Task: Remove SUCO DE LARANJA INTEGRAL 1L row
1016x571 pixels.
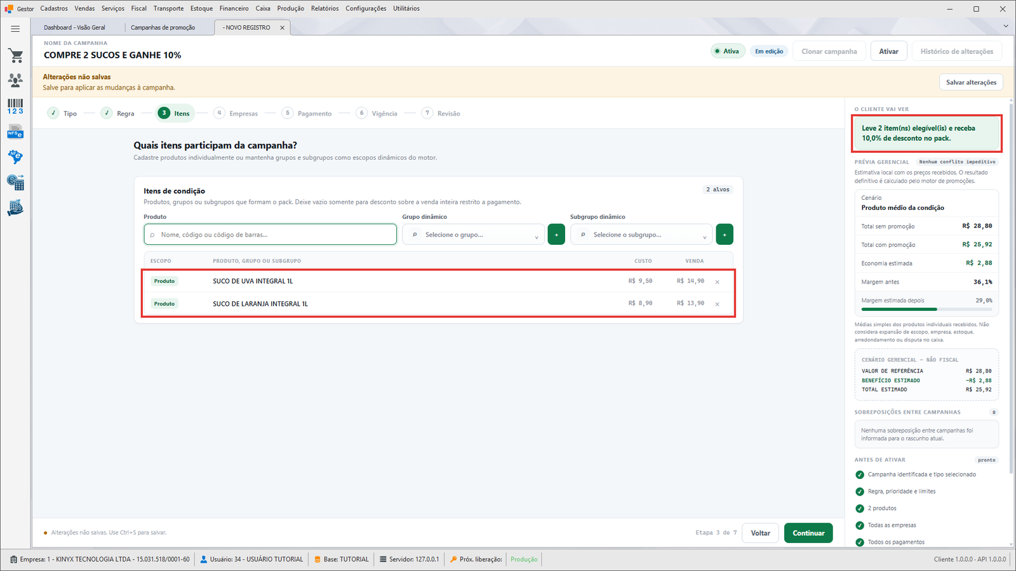Action: 718,304
